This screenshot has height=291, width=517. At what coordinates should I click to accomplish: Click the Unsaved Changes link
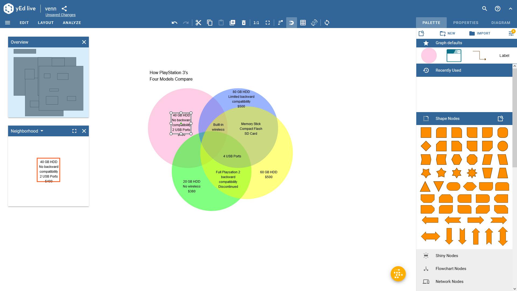click(60, 15)
